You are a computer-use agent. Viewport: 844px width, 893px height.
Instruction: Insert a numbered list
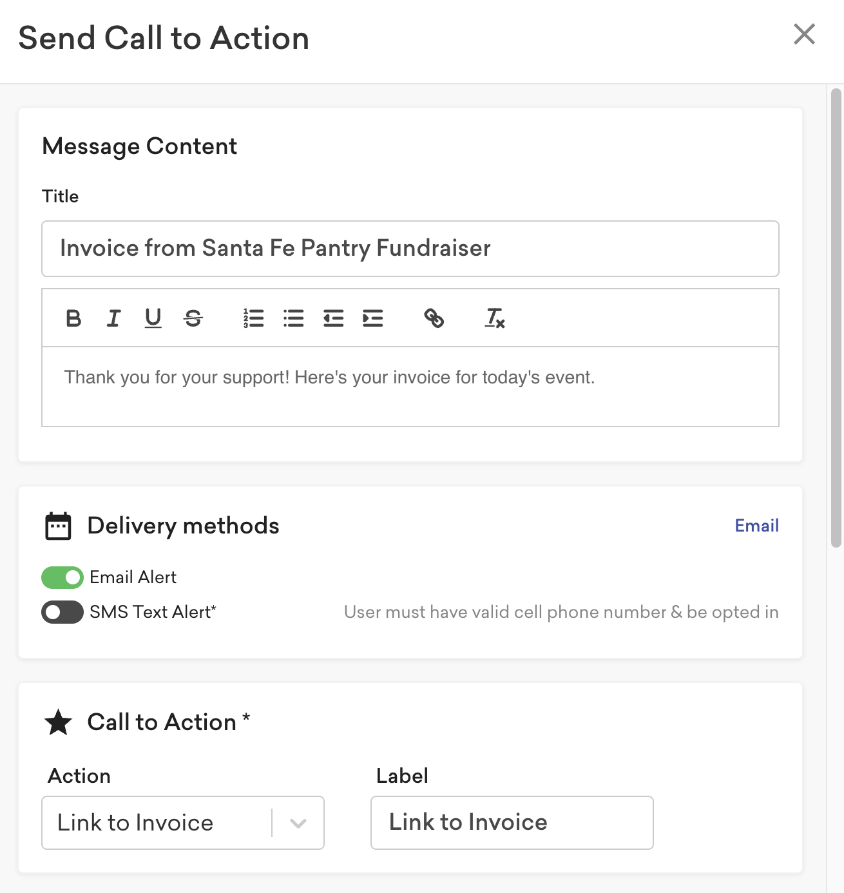(254, 318)
